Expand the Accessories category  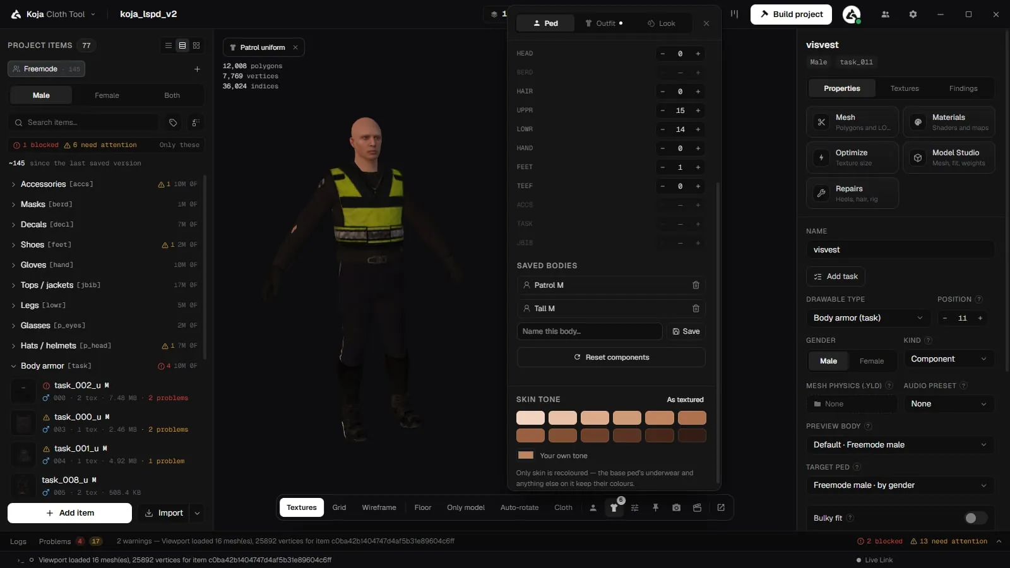coord(104,184)
